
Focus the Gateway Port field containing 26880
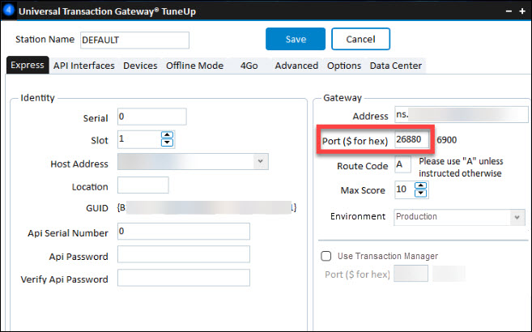point(412,140)
